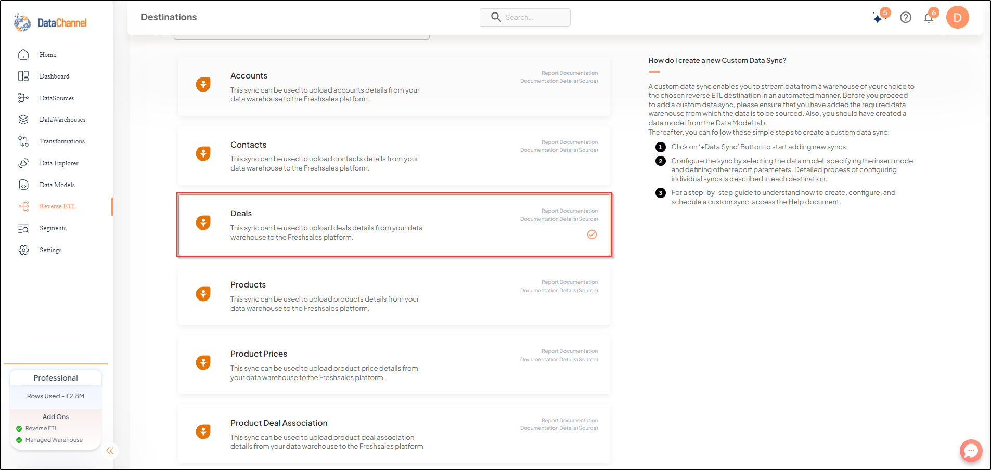Open Documentation Details for Product Deal Association
Viewport: 991px width, 470px height.
(559, 428)
